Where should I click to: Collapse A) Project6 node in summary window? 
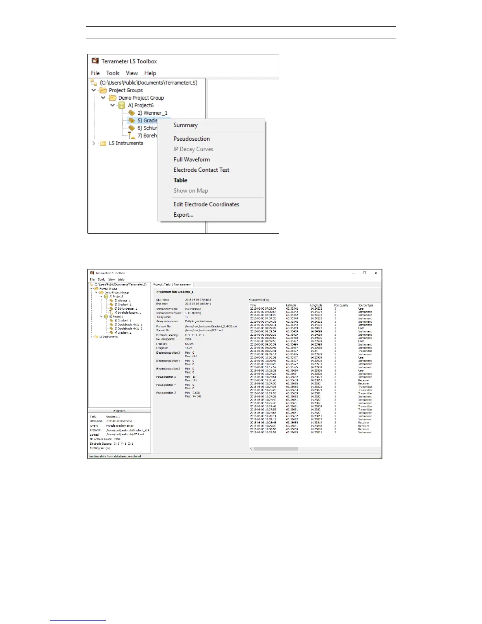(101, 297)
